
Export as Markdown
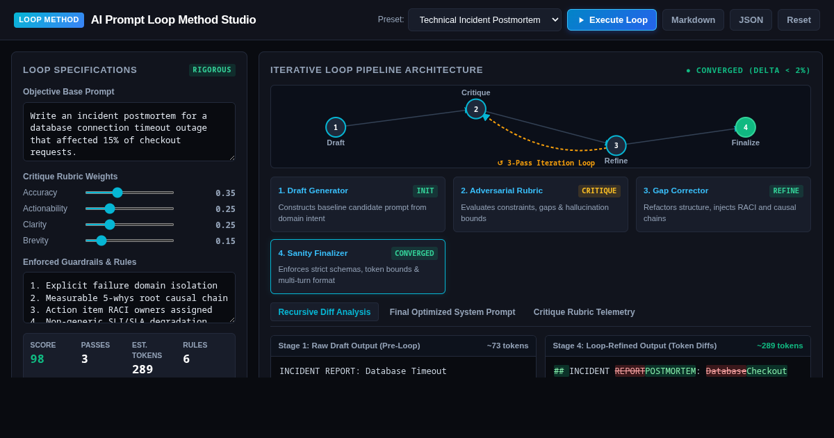[693, 19]
